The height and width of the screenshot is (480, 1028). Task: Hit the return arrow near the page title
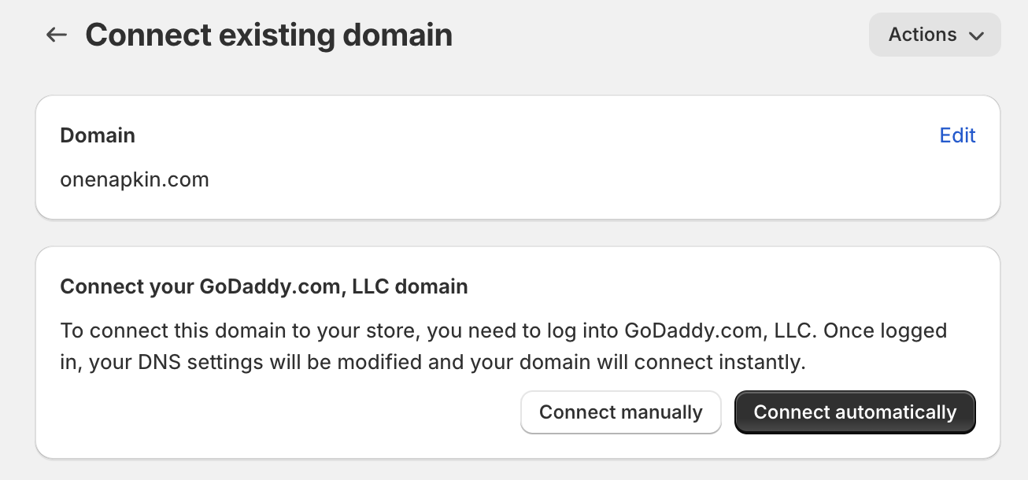(x=56, y=35)
